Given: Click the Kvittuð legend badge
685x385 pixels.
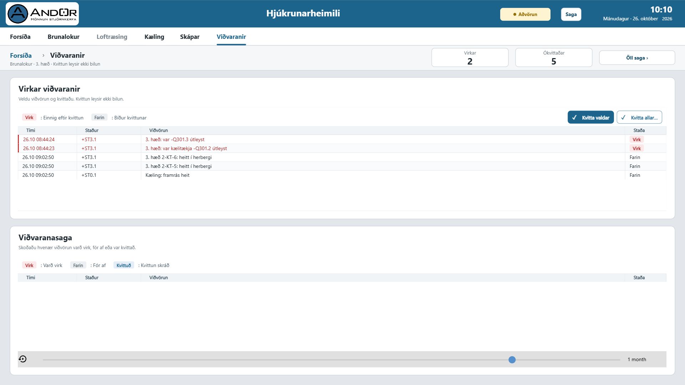Looking at the screenshot, I should pyautogui.click(x=124, y=265).
